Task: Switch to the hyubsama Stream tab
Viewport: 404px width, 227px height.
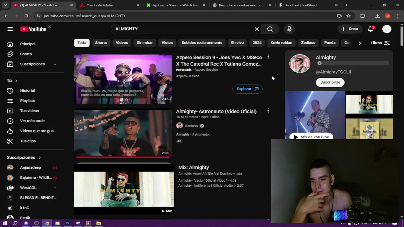Action: 175,5
